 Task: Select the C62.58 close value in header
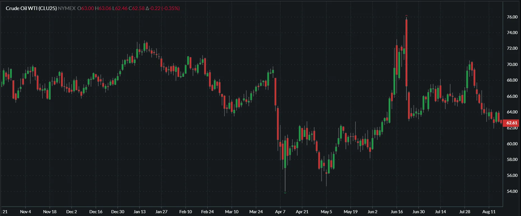click(137, 8)
